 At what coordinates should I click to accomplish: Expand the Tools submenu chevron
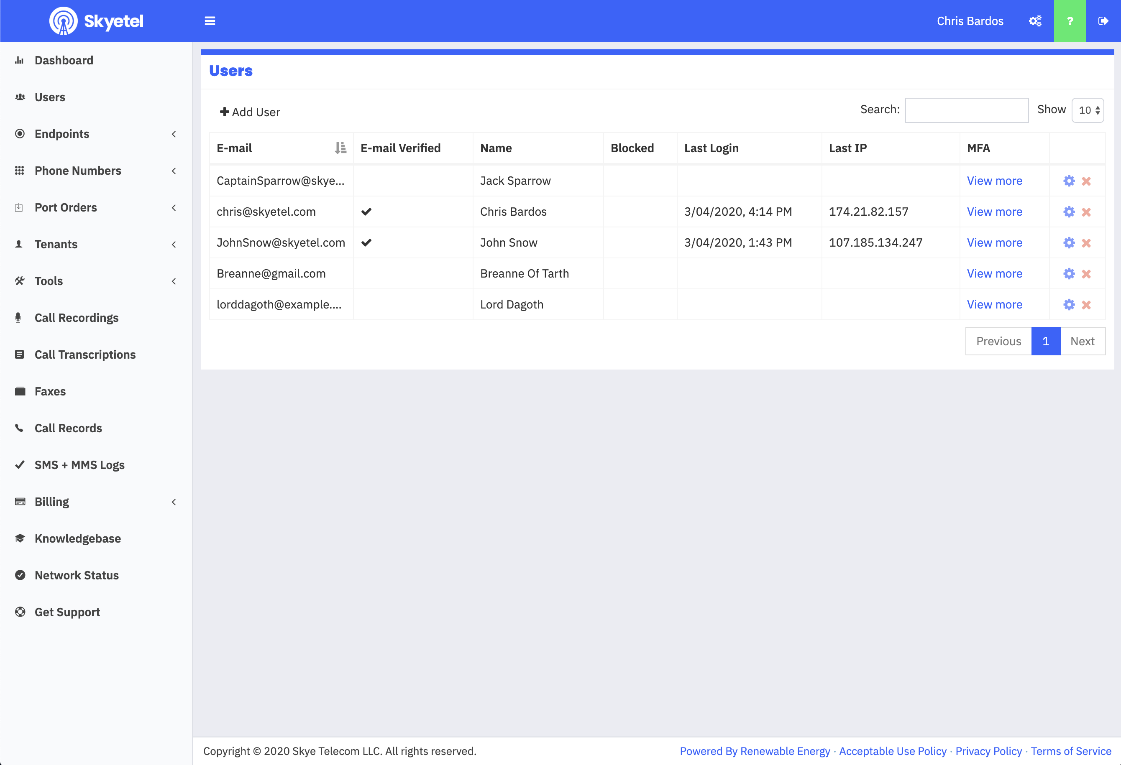click(x=174, y=281)
